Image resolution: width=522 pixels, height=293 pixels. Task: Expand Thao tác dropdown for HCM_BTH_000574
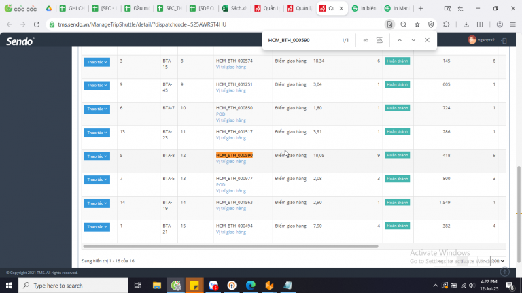97,62
